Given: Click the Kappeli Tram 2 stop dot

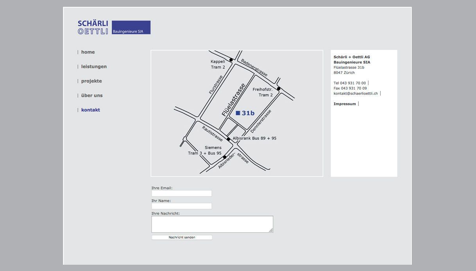Looking at the screenshot, I should pyautogui.click(x=231, y=60).
